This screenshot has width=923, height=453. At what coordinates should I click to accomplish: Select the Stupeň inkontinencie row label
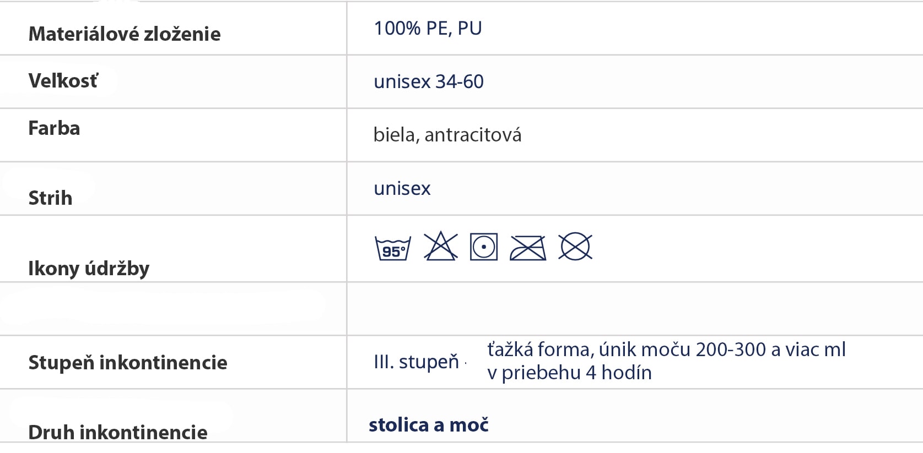coord(128,362)
